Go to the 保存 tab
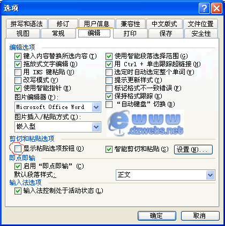Image resolution: width=225 pixels, height=226 pixels. pos(166,33)
